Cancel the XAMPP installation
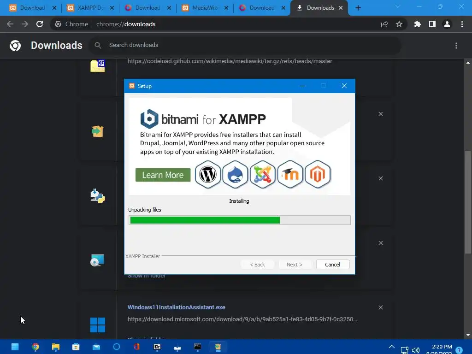The height and width of the screenshot is (354, 472). click(333, 264)
